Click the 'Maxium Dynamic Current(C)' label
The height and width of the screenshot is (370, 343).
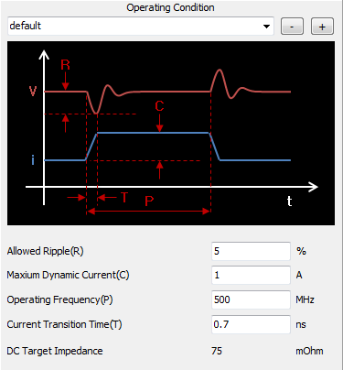(68, 275)
